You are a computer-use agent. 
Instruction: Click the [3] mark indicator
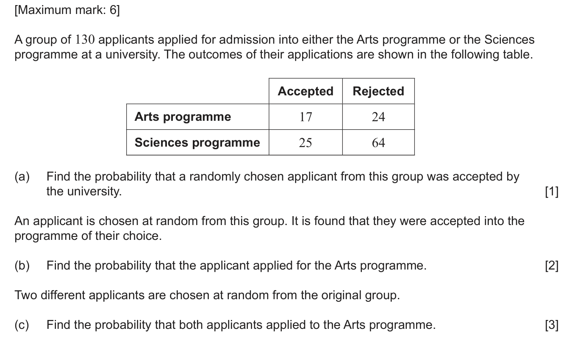pos(552,325)
